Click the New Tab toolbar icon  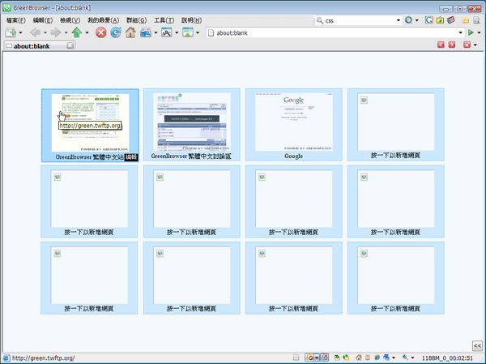pyautogui.click(x=11, y=32)
